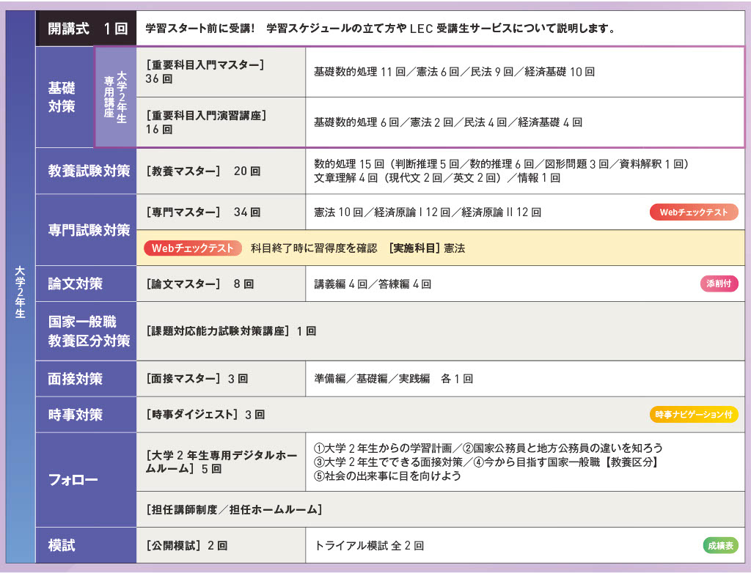Click トライアル模試 全2回 text
Image resolution: width=751 pixels, height=573 pixels.
tap(369, 545)
